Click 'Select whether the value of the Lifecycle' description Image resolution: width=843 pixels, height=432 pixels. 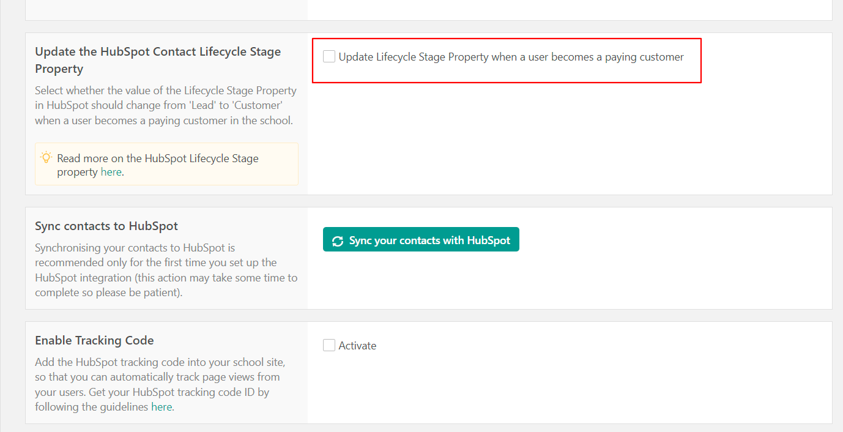point(166,105)
